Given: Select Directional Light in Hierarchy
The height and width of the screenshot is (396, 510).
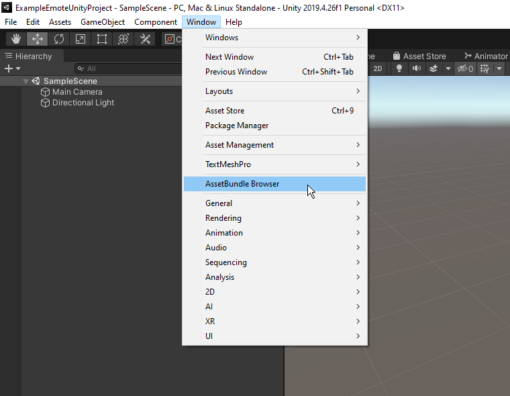Looking at the screenshot, I should pos(83,103).
